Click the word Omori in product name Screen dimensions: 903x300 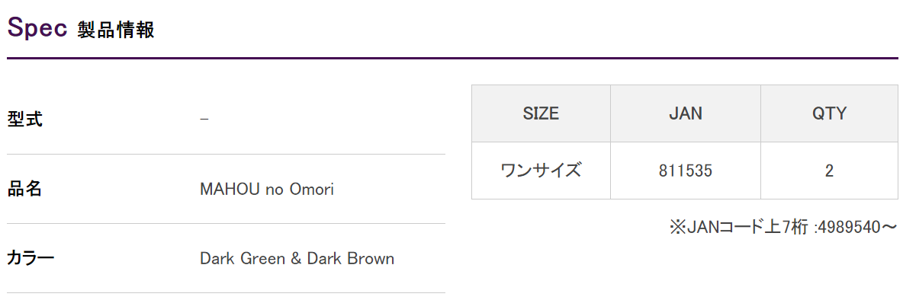[314, 189]
